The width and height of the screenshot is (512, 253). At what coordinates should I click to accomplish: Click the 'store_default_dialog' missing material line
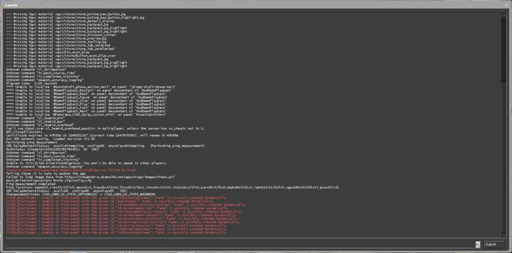[x=60, y=21]
